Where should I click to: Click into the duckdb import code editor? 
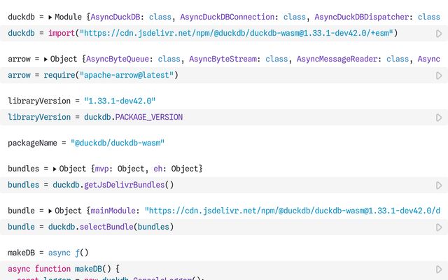point(210,33)
